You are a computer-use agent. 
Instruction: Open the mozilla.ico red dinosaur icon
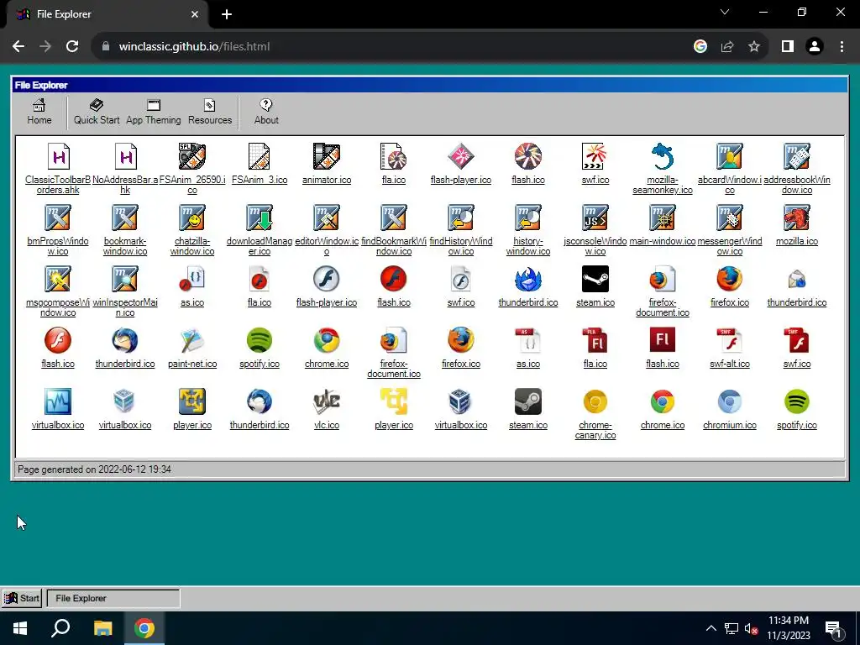[x=797, y=218]
